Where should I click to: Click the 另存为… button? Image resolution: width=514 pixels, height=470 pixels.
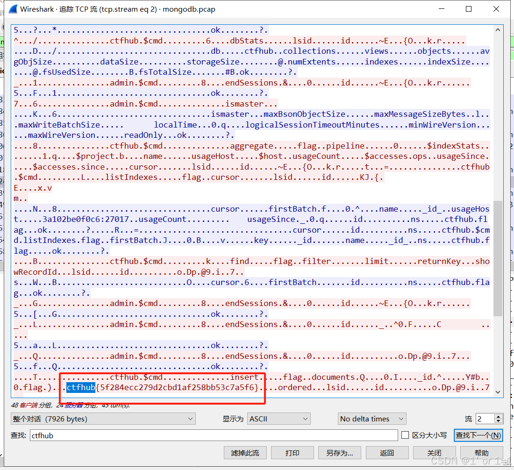tap(340, 452)
